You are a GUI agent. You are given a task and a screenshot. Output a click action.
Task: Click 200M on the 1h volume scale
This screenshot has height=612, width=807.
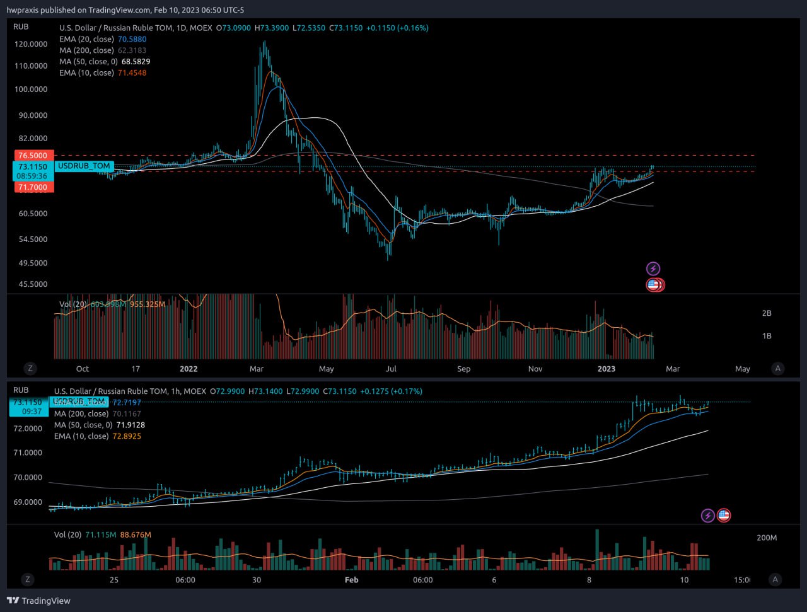pyautogui.click(x=767, y=538)
